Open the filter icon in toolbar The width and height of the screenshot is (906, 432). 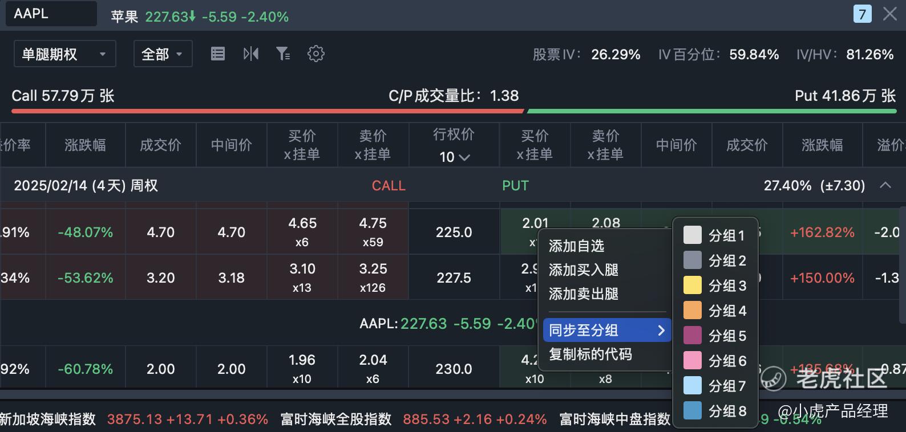(283, 54)
